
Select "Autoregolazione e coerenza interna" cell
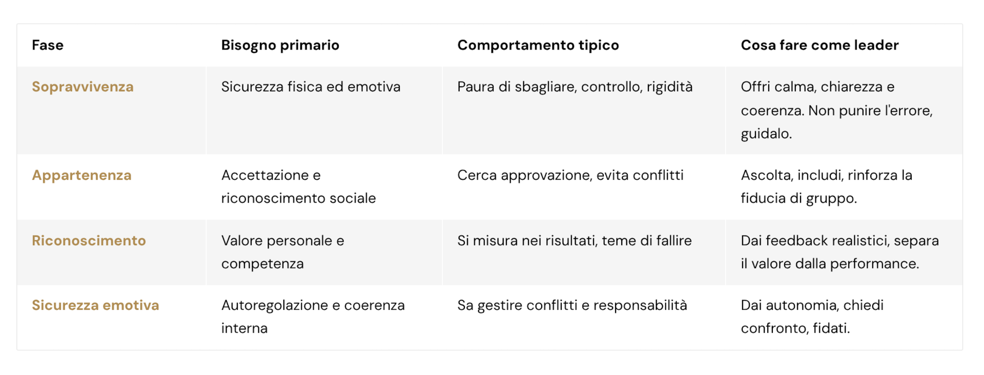[313, 317]
